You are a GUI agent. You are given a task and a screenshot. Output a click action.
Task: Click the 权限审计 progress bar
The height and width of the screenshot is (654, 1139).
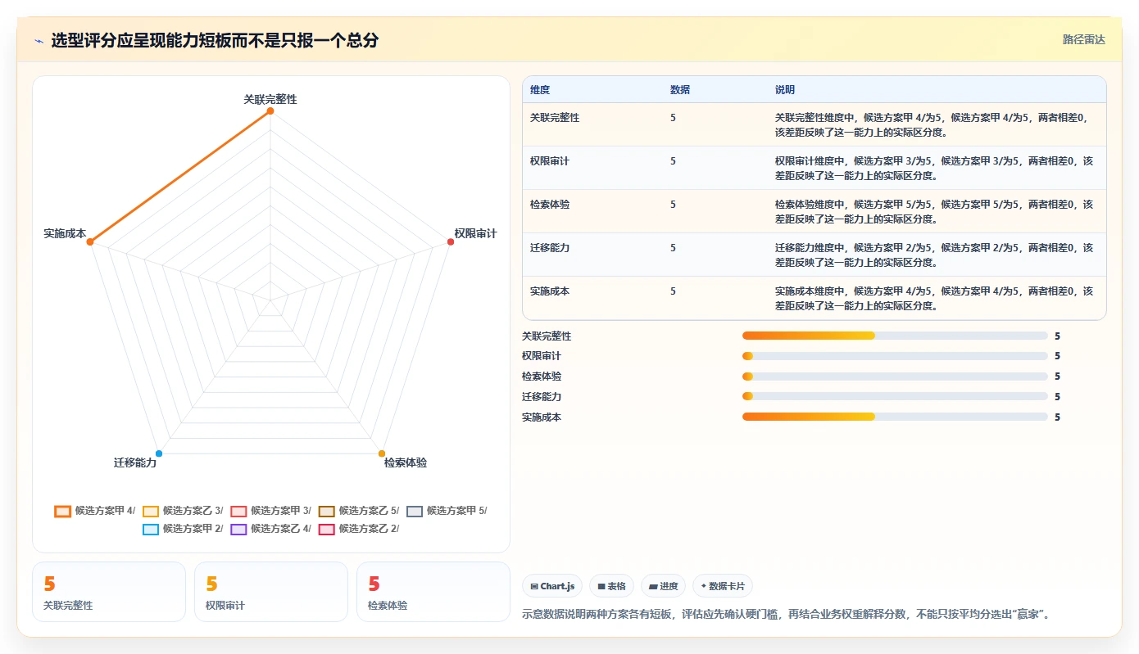tap(895, 356)
